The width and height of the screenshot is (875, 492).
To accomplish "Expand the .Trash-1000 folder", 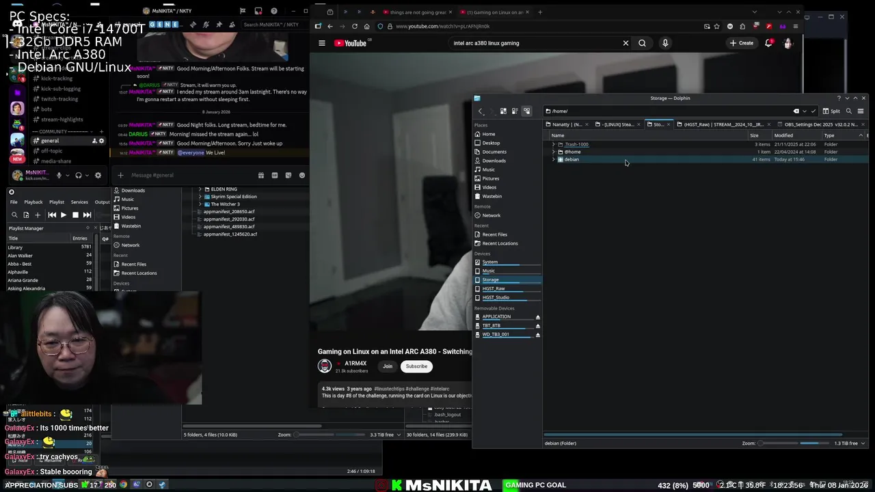I will click(554, 144).
